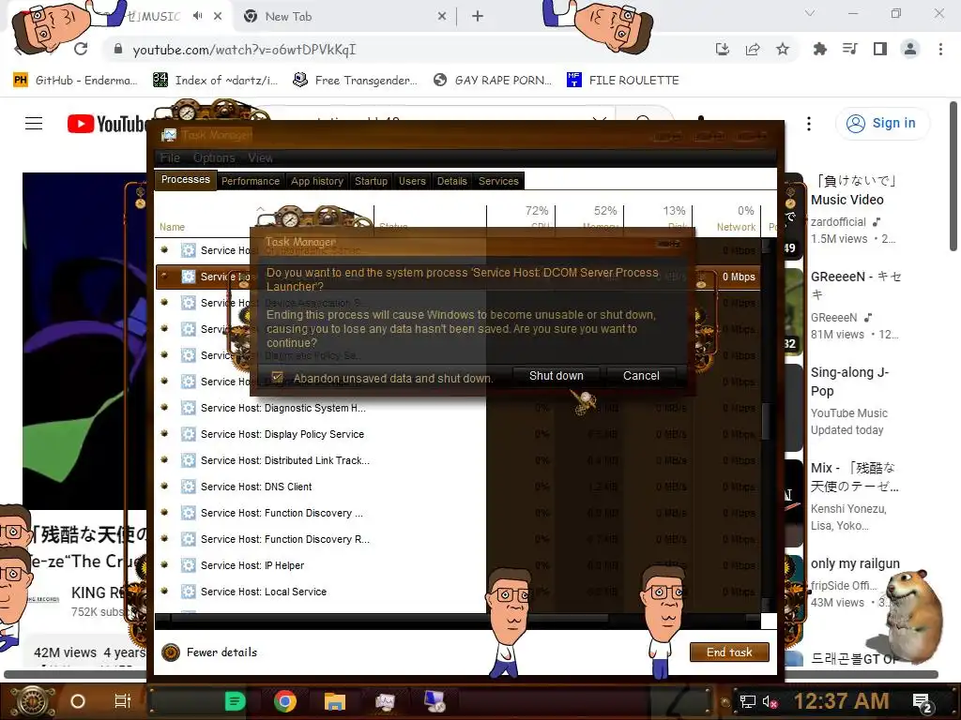This screenshot has width=961, height=720.
Task: Open Task Manager View menu
Action: (260, 157)
